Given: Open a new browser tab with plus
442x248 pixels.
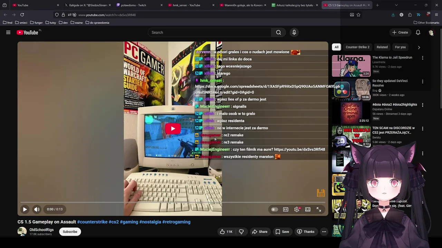Looking at the screenshot, I should coord(377,5).
